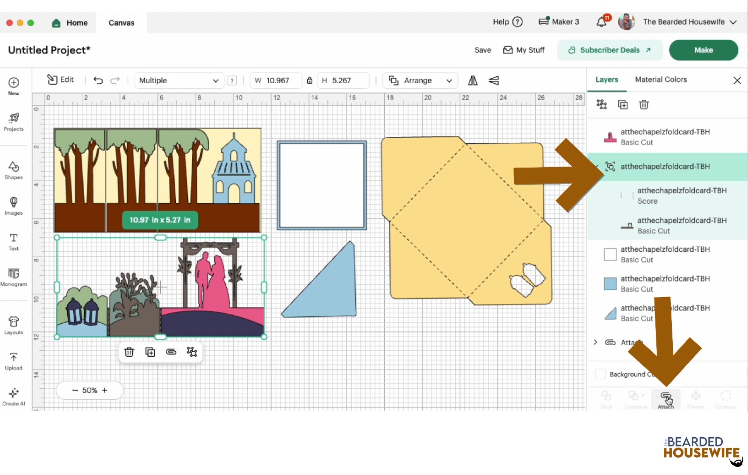Click the green Make button

pyautogui.click(x=703, y=50)
